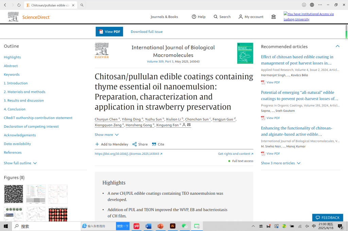
Task: Open Adobe Illustrator from the taskbar
Action: 172,226
